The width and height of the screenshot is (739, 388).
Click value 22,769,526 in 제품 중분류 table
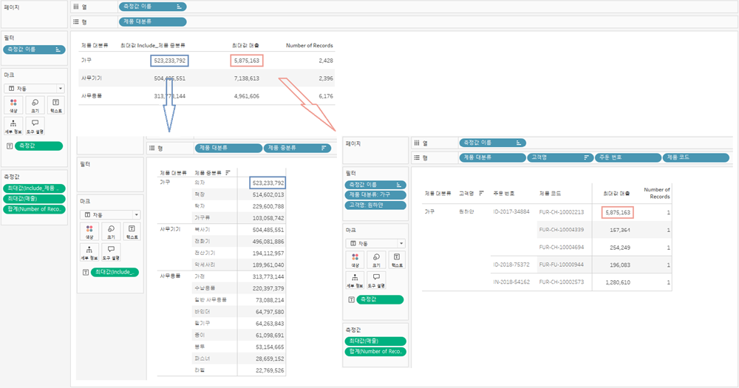[270, 370]
